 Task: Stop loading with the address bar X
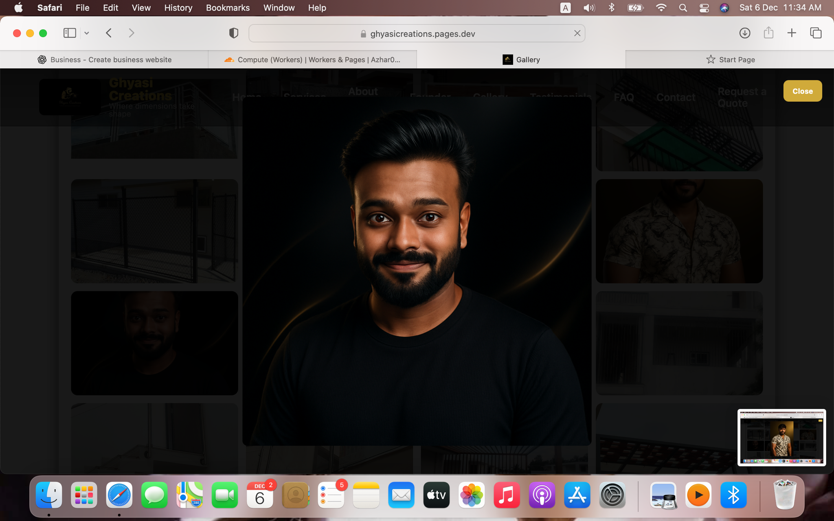point(577,33)
